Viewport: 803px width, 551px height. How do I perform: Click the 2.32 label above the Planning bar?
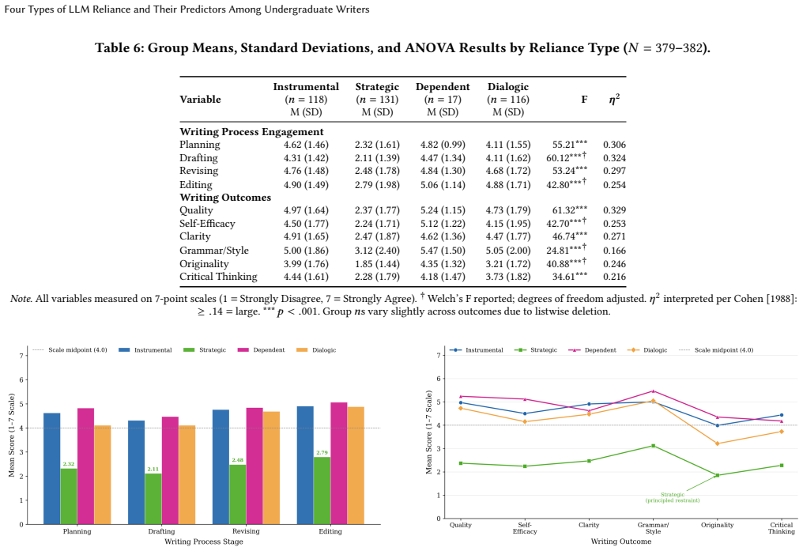tap(69, 464)
